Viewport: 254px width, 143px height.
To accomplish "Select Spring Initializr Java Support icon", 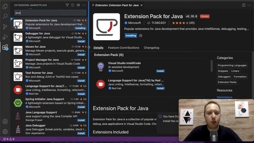I will 18,103.
